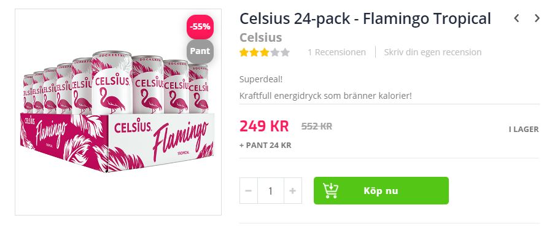
Task: Click the grey Pant badge
Action: [200, 51]
